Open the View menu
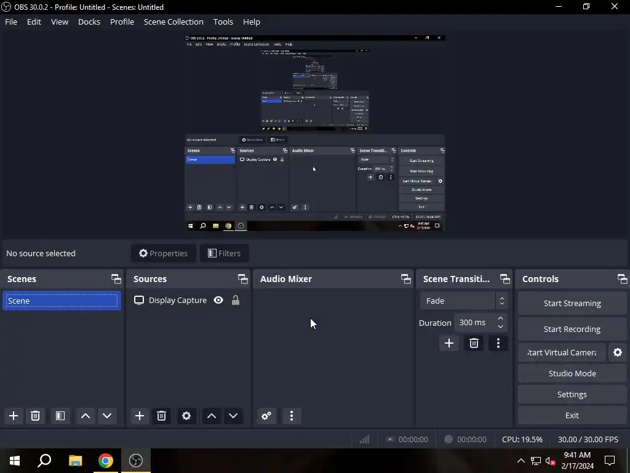This screenshot has width=630, height=473. coord(60,22)
